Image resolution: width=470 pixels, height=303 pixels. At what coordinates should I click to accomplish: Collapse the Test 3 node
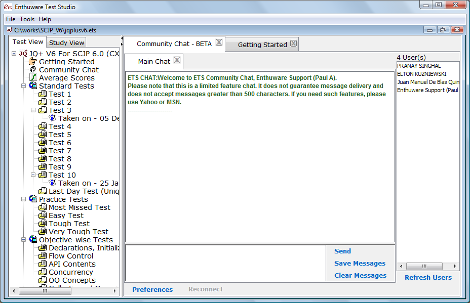tap(33, 110)
